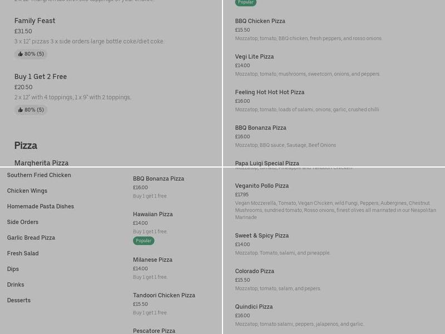This screenshot has height=334, width=445.
Task: Click the thumbs-up rating under Buy 1 Get 2 Free
Action: pos(31,110)
